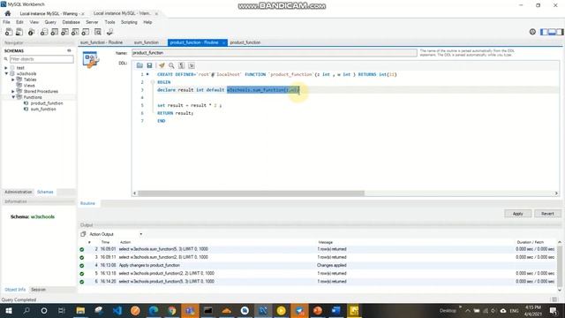Collapse the w3schools schema node
The height and width of the screenshot is (318, 565).
[6, 73]
